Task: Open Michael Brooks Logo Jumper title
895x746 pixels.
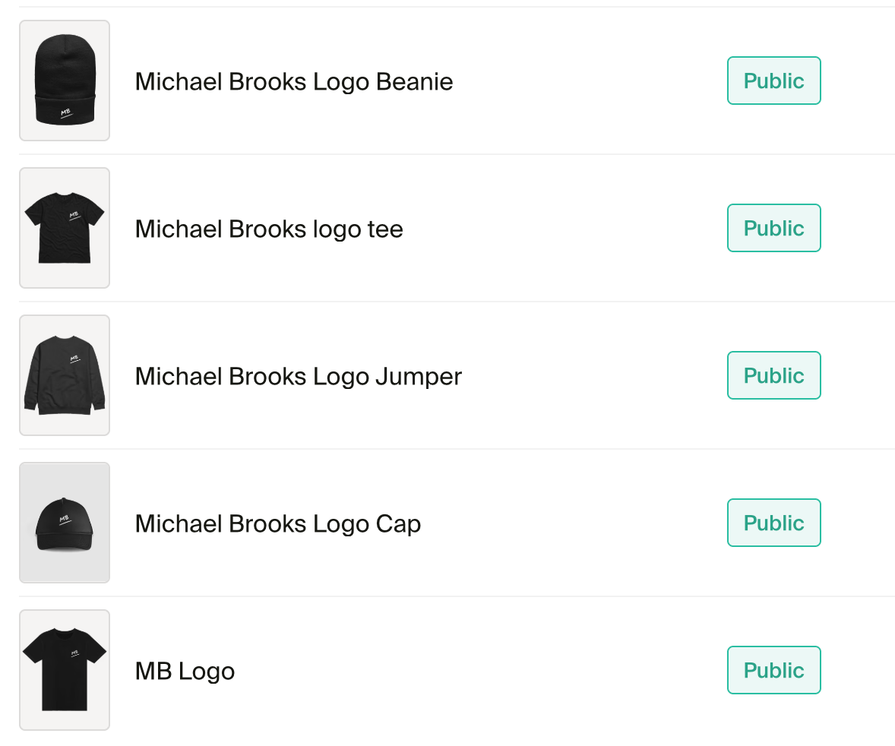Action: (298, 376)
